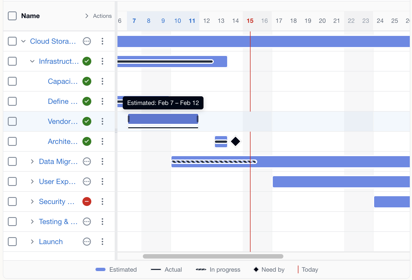Check the checkbox for Cloud Storage row
The width and height of the screenshot is (412, 280).
point(12,41)
